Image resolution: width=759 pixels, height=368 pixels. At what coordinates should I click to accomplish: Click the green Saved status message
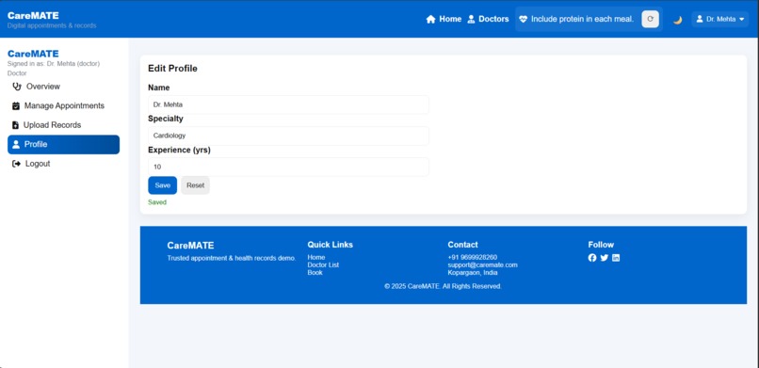click(x=157, y=202)
